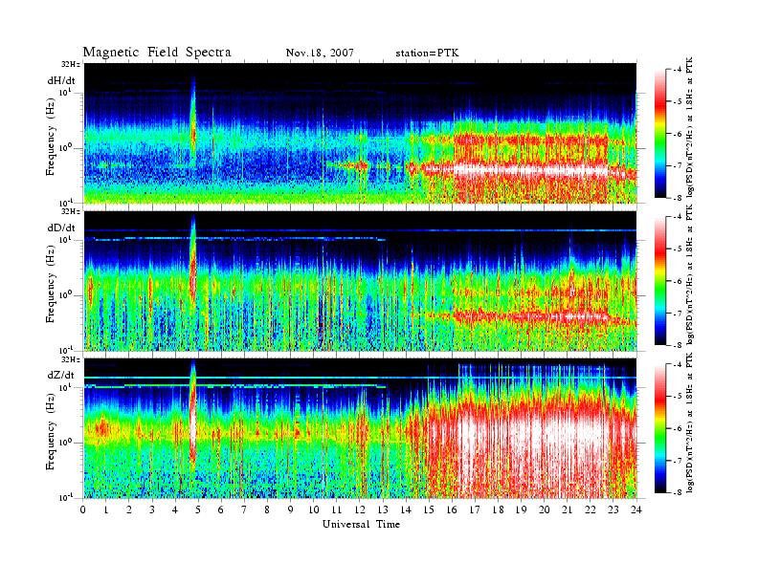Click the "-6" tick on dZ/dt color bar
The height and width of the screenshot is (585, 758).
click(x=678, y=428)
